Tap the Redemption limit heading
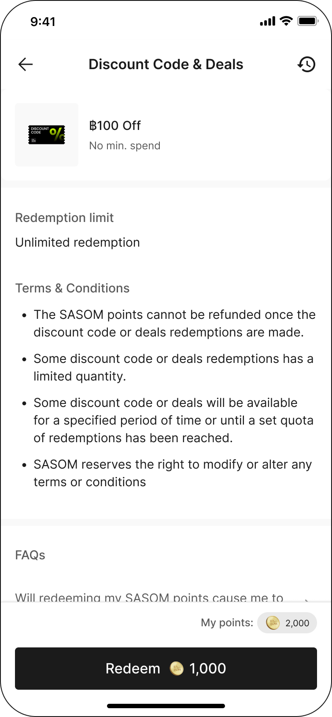 click(x=64, y=218)
